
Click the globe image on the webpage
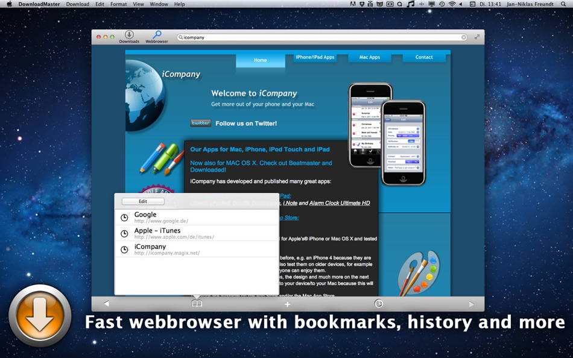[145, 95]
